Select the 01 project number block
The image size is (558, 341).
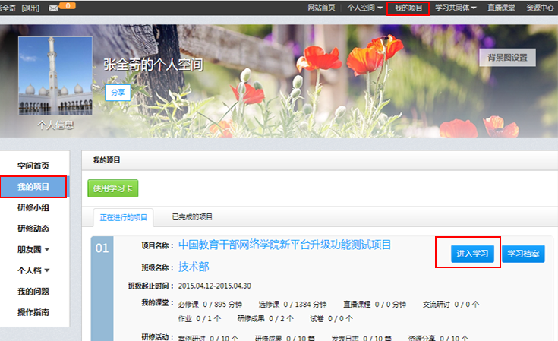click(102, 289)
